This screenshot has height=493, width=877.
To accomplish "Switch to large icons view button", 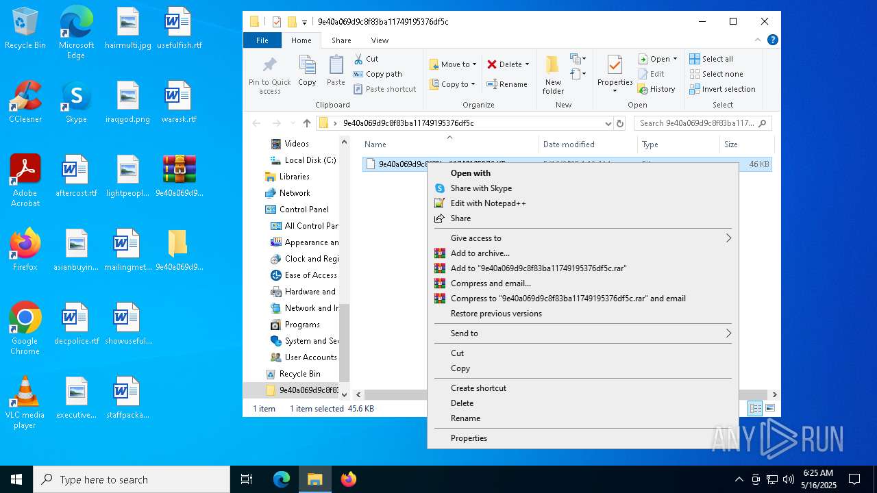I will point(770,409).
